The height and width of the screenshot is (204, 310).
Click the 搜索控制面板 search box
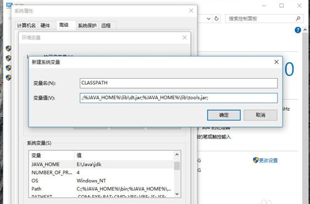[x=264, y=18]
